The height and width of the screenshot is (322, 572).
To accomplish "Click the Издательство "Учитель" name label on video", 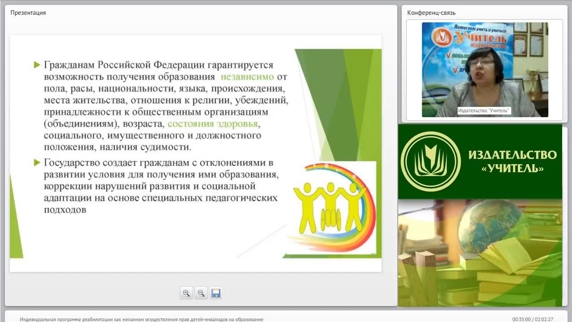I will [484, 110].
